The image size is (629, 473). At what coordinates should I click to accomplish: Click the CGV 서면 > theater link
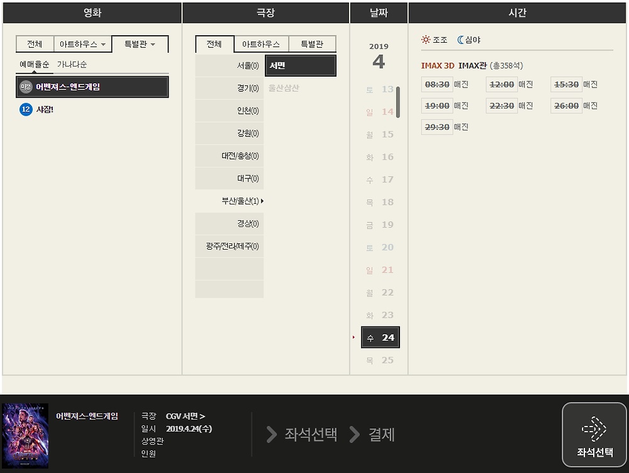coord(186,416)
